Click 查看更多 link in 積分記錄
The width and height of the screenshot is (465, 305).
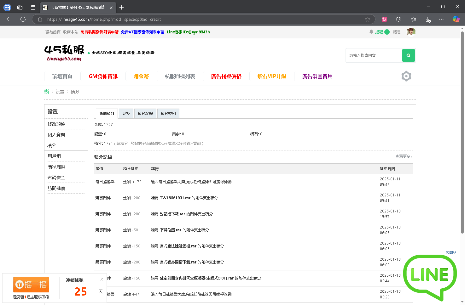404,156
